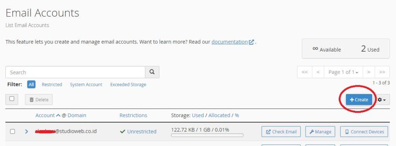
Task: Go to the first page with <<
Action: pyautogui.click(x=305, y=72)
